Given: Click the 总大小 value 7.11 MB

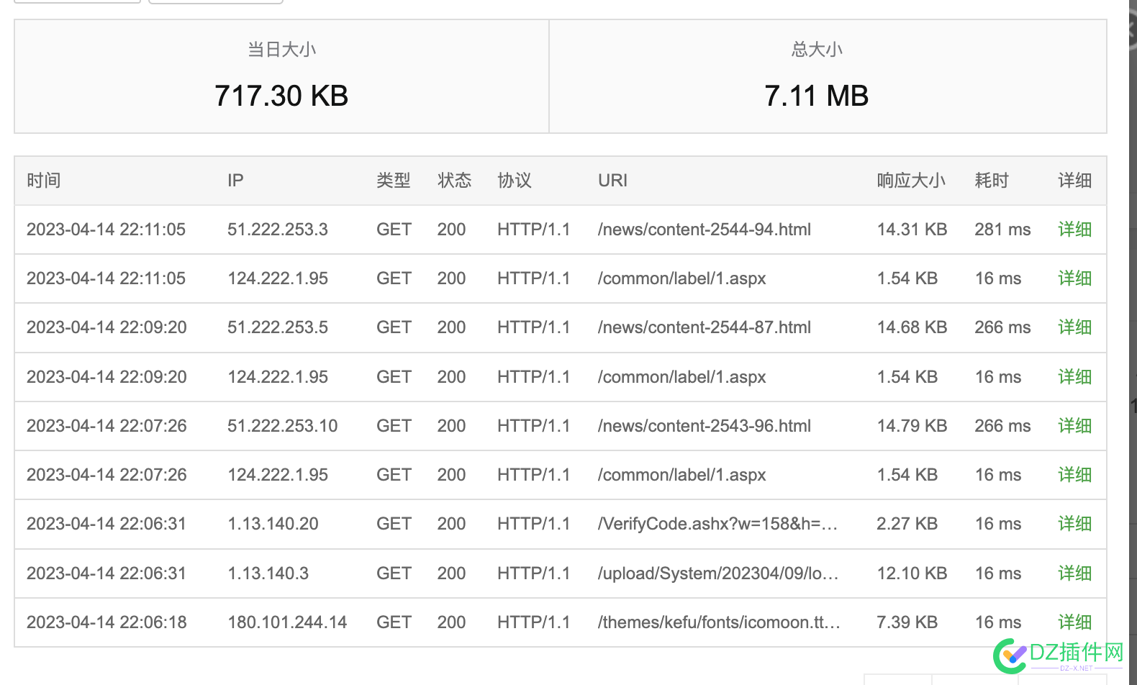Looking at the screenshot, I should pyautogui.click(x=817, y=96).
